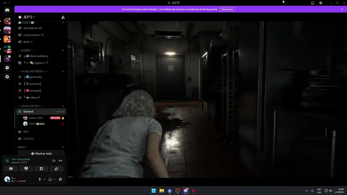Viewport: 347px width, 195px height.
Task: Open inbox icon in title bar
Action: tap(313, 3)
